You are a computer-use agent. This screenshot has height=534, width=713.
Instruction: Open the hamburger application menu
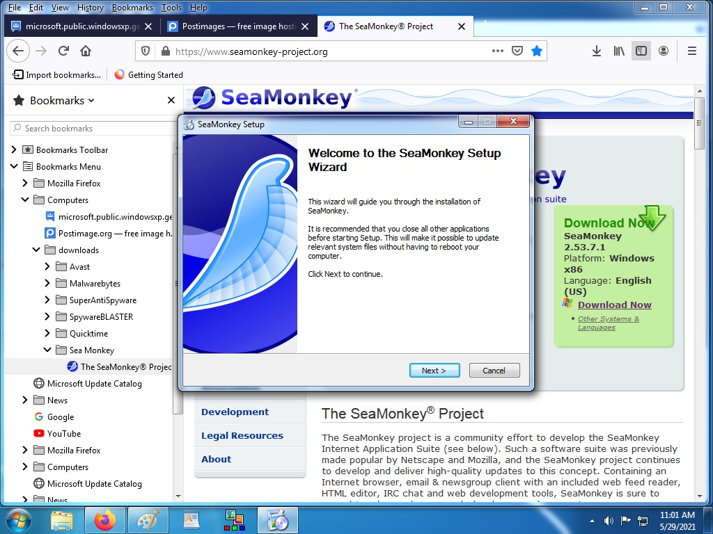pyautogui.click(x=691, y=51)
